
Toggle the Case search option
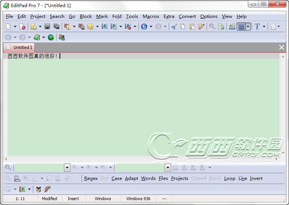pos(117,178)
